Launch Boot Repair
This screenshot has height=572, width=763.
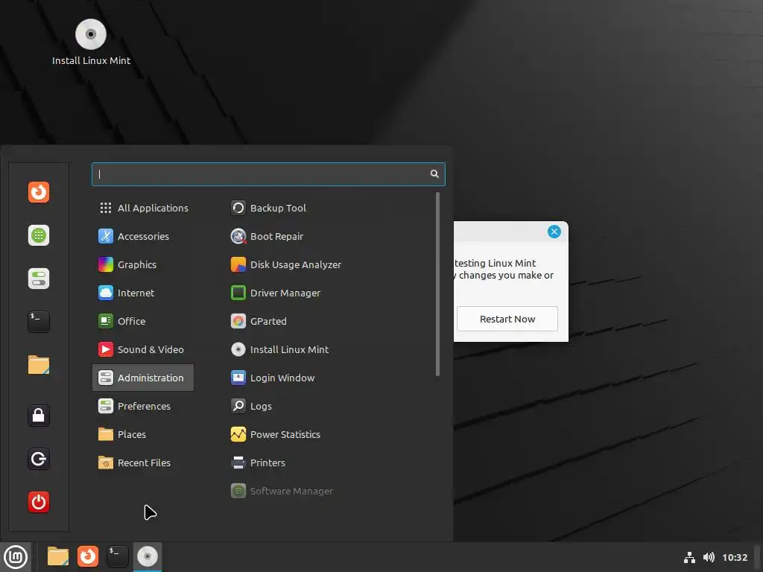267,236
